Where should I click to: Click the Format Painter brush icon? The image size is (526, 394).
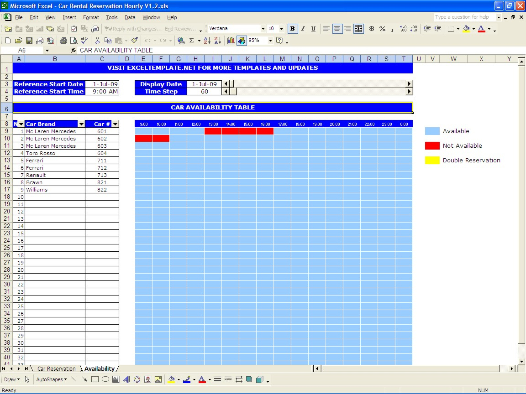pyautogui.click(x=134, y=41)
